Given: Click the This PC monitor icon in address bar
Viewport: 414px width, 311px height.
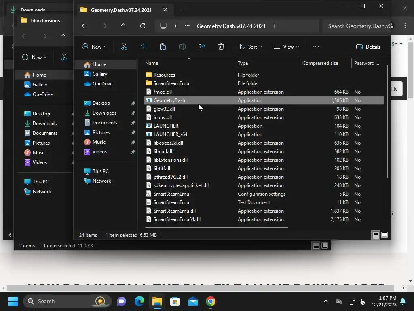Looking at the screenshot, I should [163, 26].
